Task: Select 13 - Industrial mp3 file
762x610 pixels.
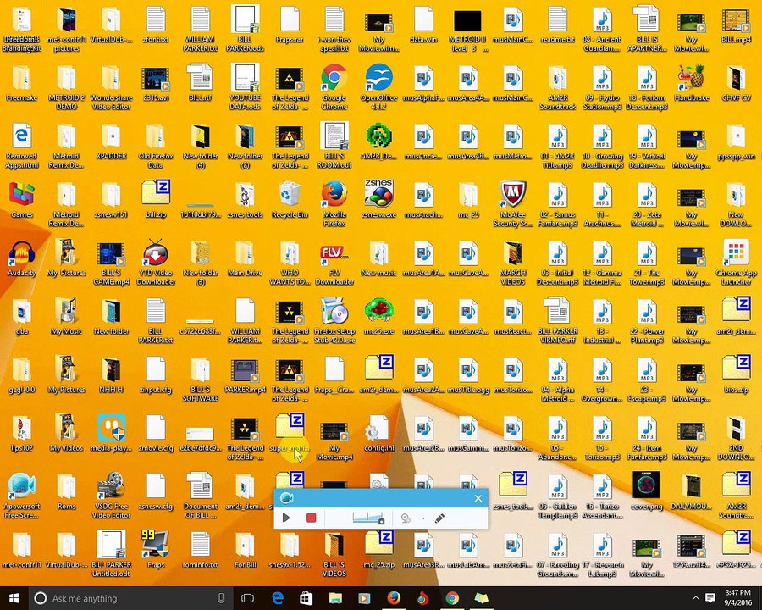Action: [x=602, y=322]
